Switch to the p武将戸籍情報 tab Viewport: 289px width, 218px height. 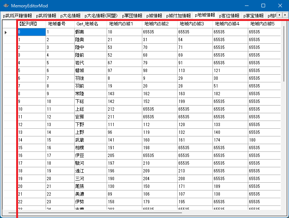(x=17, y=16)
